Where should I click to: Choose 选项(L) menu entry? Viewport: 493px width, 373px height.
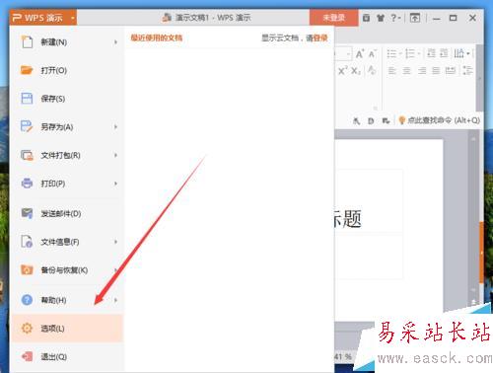pyautogui.click(x=67, y=329)
